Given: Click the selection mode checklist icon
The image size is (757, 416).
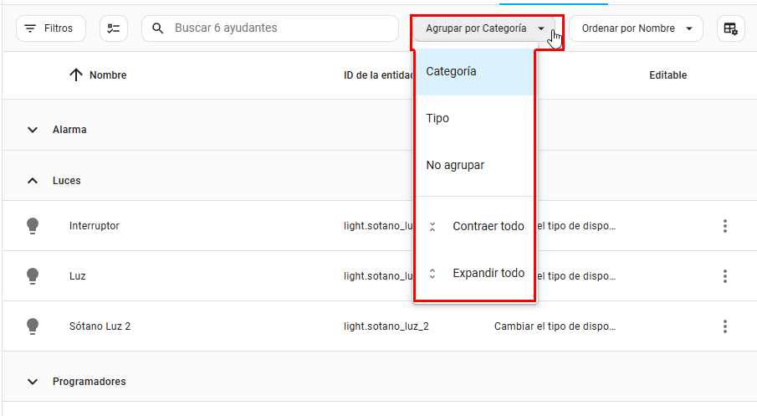Looking at the screenshot, I should pos(114,28).
